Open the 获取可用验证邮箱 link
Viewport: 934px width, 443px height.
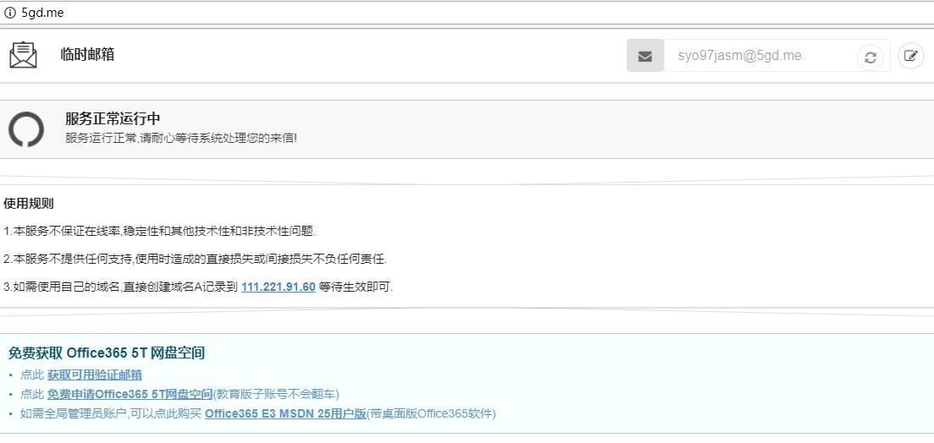click(x=95, y=375)
